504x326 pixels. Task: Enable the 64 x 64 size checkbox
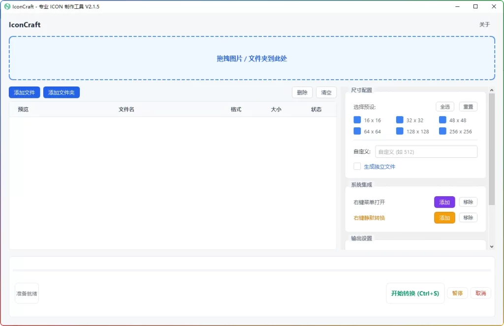(x=357, y=131)
